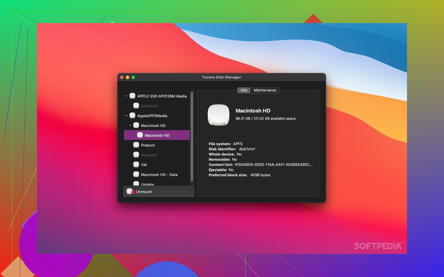Click the disk list vertical scrollbar
The image size is (444, 277).
(x=192, y=136)
